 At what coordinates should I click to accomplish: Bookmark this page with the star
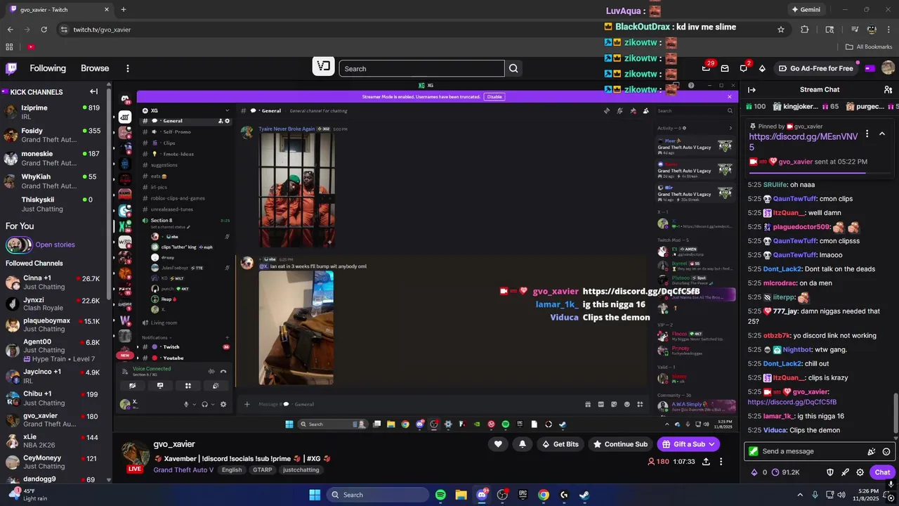coord(780,30)
